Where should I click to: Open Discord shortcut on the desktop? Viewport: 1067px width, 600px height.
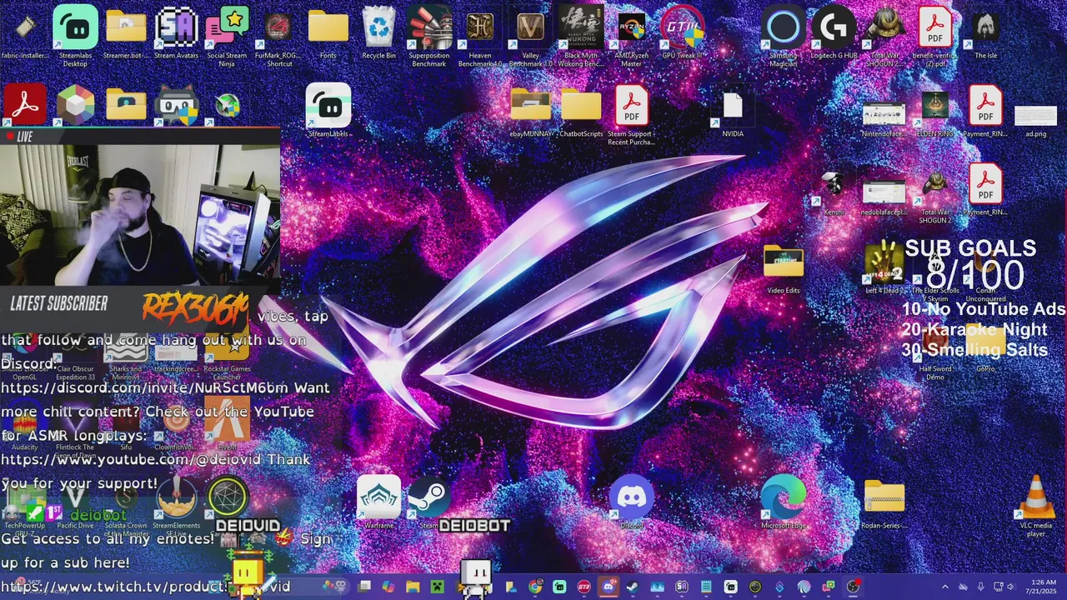(x=632, y=502)
